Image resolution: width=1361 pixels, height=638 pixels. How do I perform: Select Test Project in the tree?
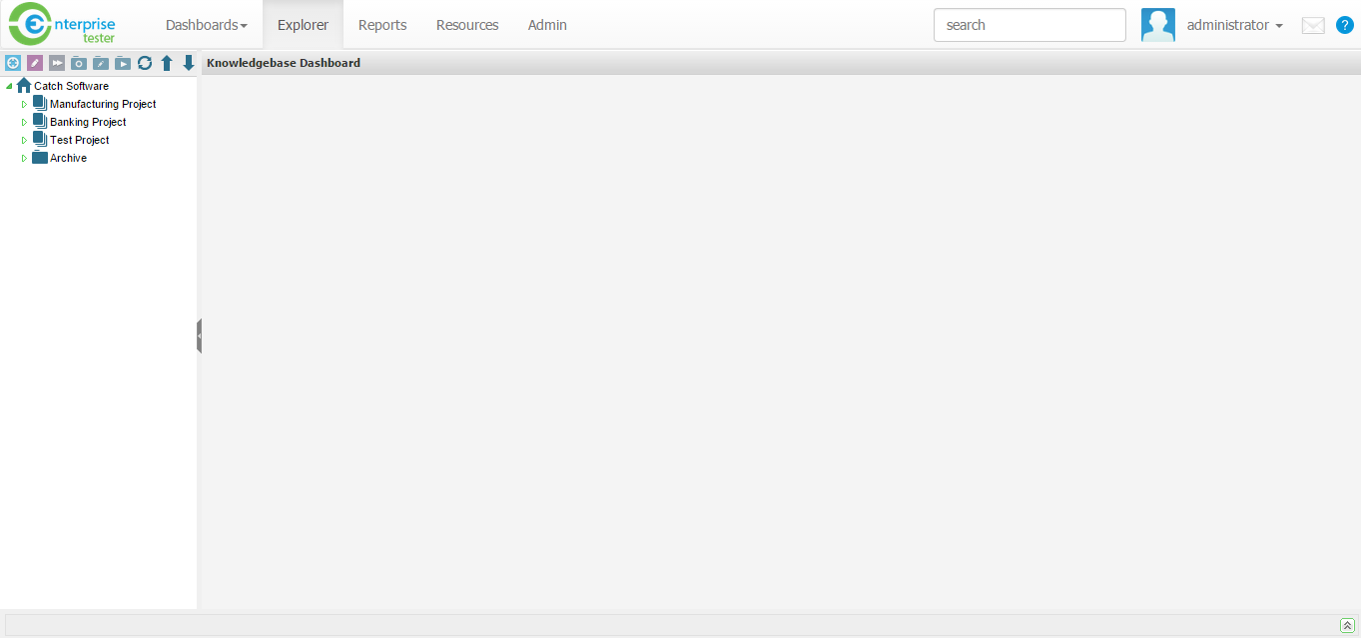click(79, 140)
